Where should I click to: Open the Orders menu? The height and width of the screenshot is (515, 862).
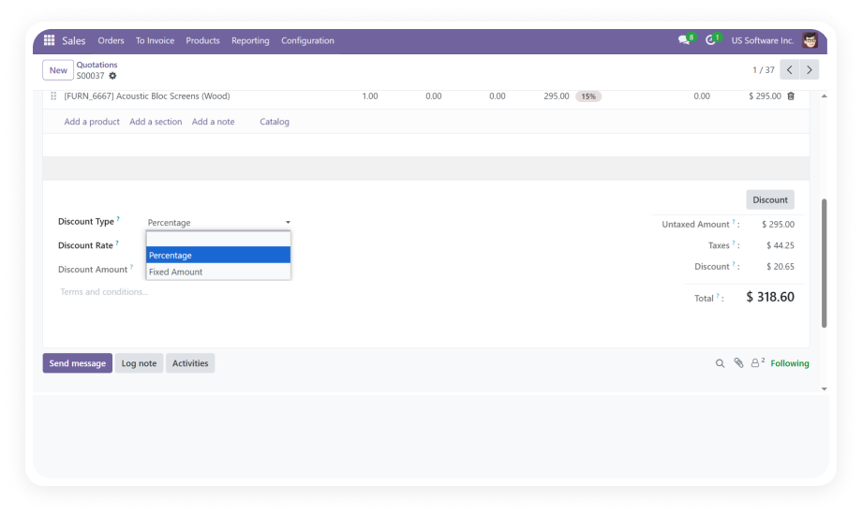coord(111,40)
